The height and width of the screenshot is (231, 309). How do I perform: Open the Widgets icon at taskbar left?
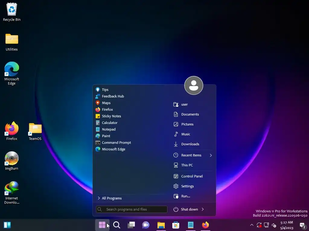click(7, 225)
